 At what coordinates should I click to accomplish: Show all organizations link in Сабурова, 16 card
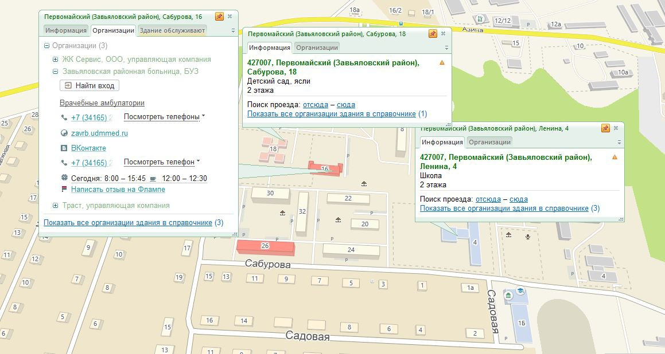(127, 223)
